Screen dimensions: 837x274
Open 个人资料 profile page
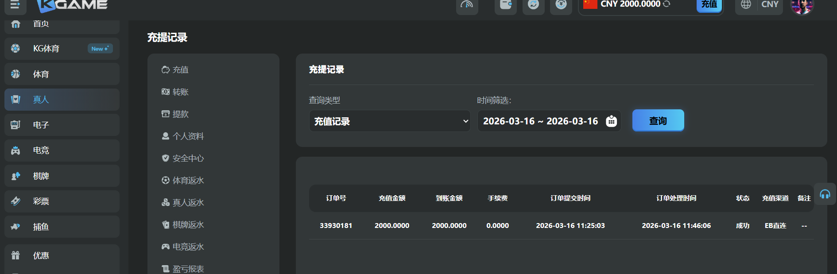click(x=183, y=136)
